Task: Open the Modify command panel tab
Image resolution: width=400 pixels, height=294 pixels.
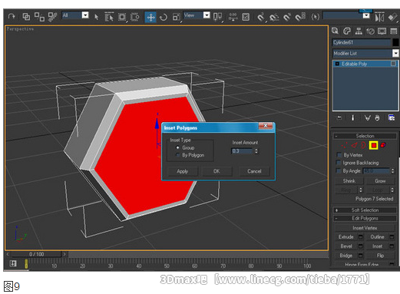Action: 347,31
